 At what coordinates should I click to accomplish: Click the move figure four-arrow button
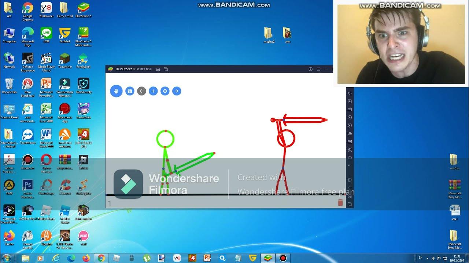tap(165, 91)
